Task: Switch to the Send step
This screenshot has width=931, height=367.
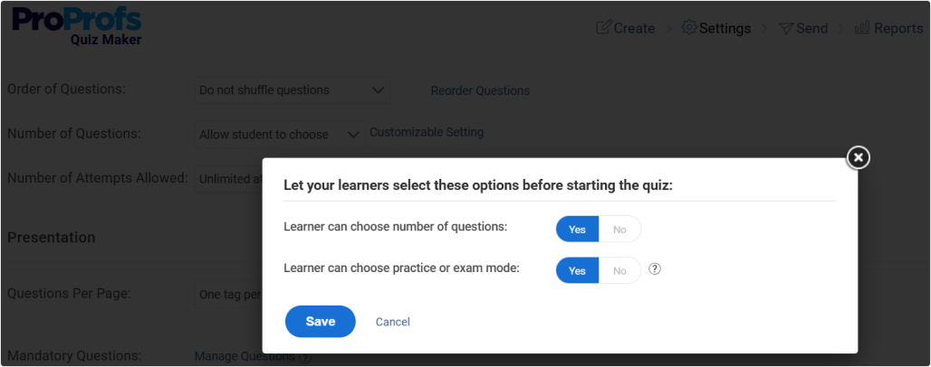Action: 811,28
